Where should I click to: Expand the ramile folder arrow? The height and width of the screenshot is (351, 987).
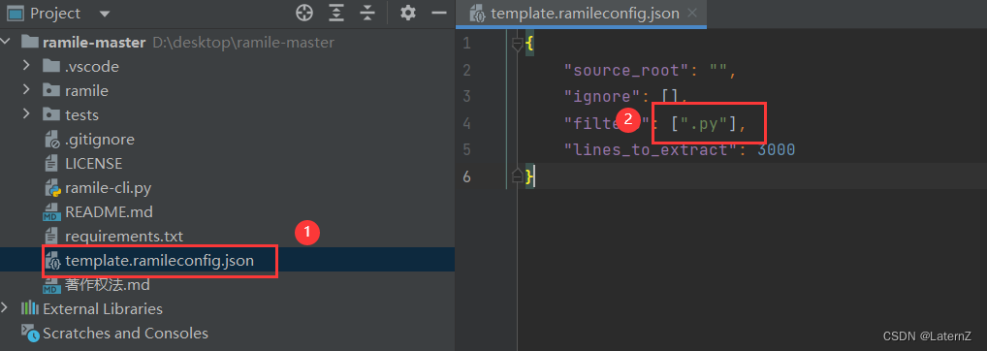[x=26, y=90]
